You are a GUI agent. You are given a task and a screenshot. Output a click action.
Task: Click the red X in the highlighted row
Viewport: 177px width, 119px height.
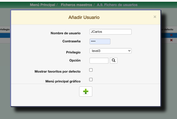tap(171, 35)
